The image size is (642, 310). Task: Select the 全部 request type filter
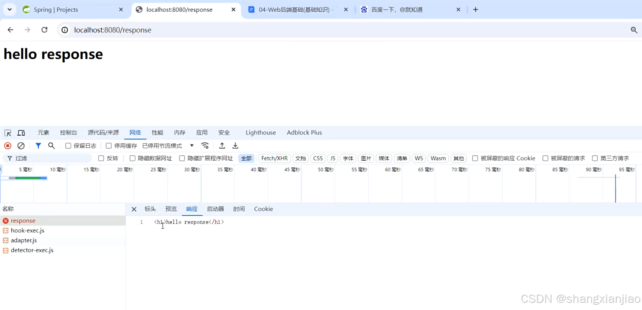pyautogui.click(x=247, y=158)
